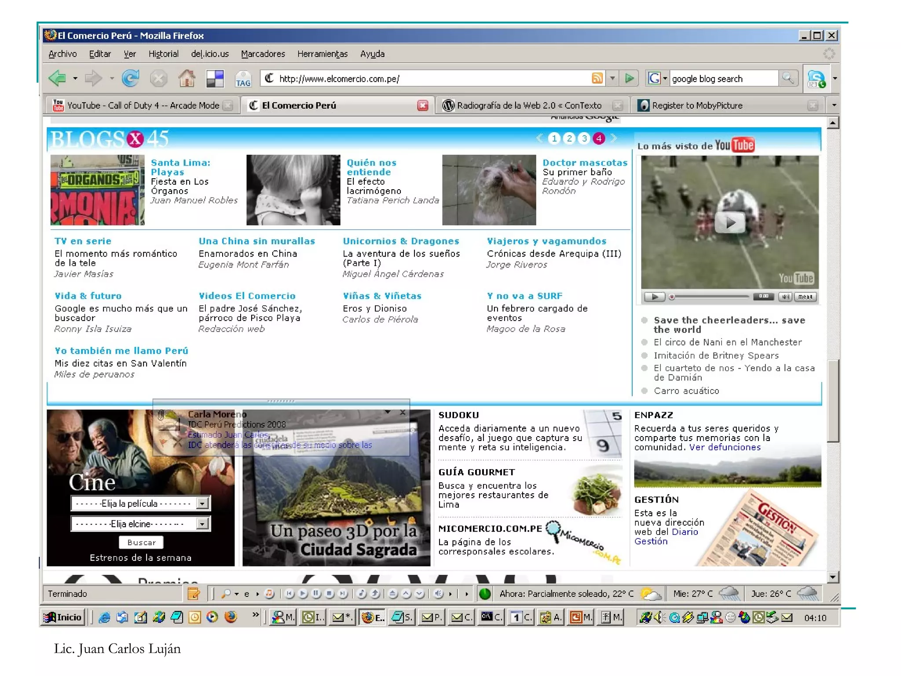Switch to the Radiografía de la Web 2.0 tab
901x676 pixels.
(528, 106)
